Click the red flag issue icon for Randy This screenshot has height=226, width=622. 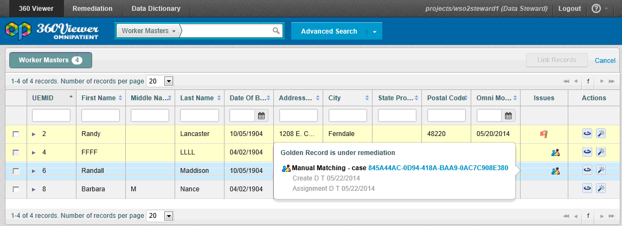coord(544,134)
